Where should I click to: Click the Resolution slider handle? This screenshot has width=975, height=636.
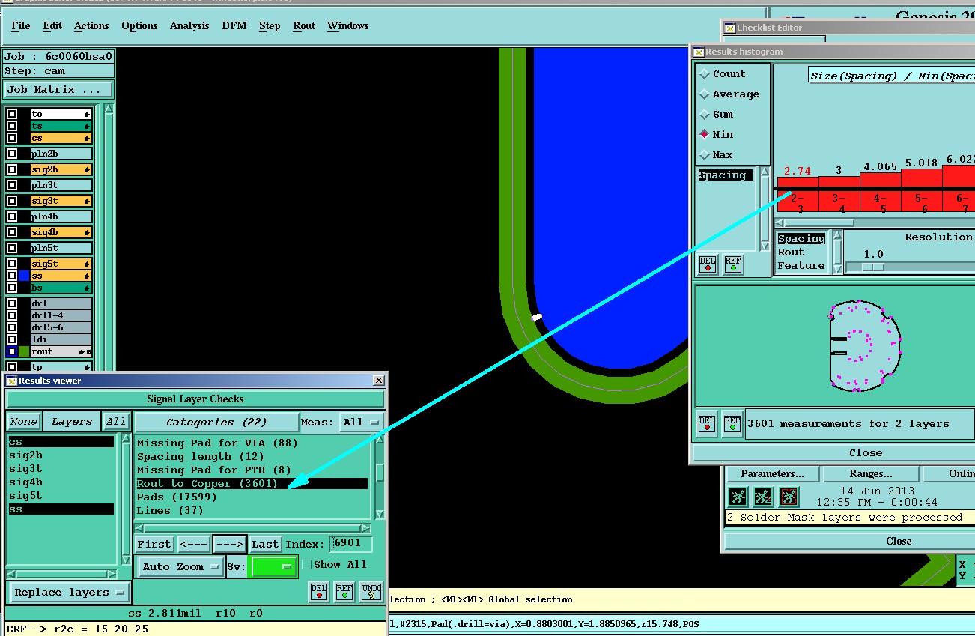tap(873, 267)
